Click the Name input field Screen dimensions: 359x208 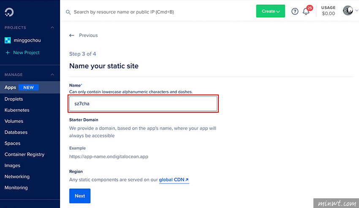coord(143,104)
